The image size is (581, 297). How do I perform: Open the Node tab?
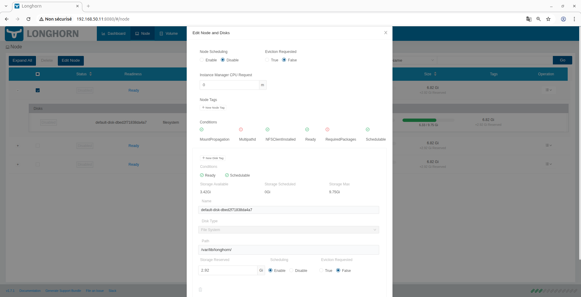point(143,34)
